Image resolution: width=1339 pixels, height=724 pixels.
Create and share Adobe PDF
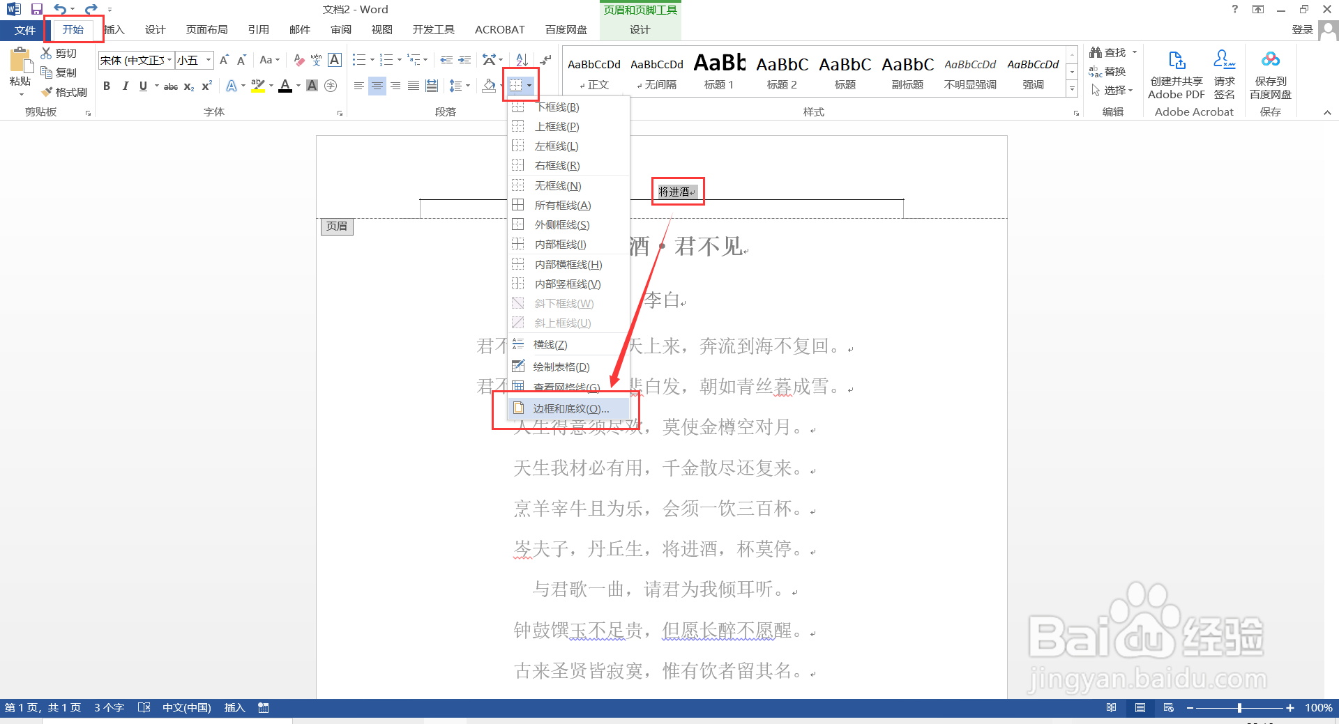pyautogui.click(x=1176, y=70)
